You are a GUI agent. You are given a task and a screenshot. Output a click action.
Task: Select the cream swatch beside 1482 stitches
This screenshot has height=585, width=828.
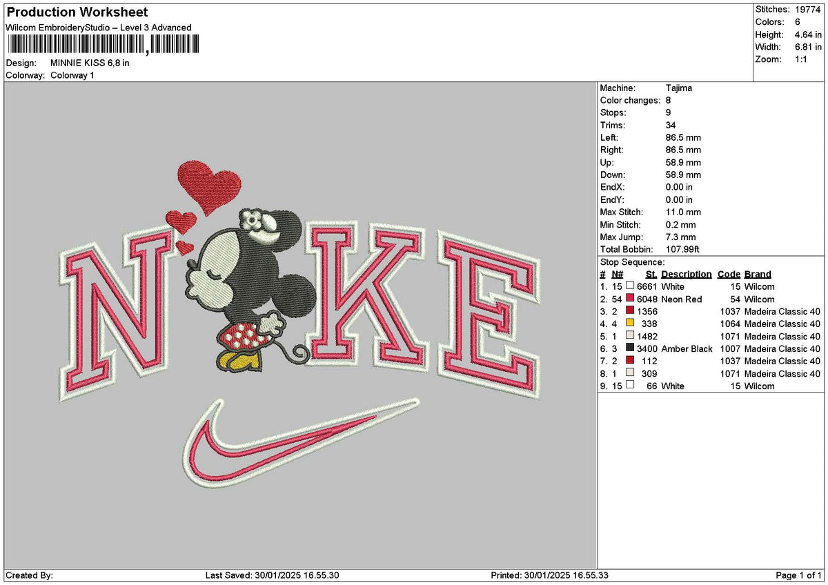pyautogui.click(x=630, y=336)
